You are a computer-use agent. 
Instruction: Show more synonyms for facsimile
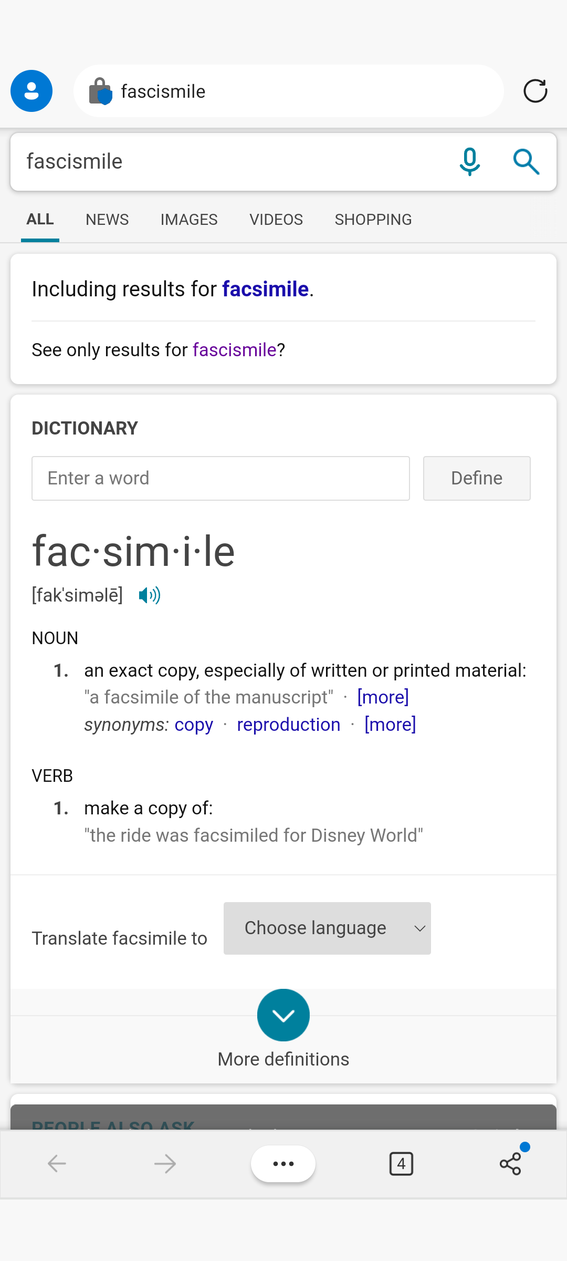tap(390, 725)
